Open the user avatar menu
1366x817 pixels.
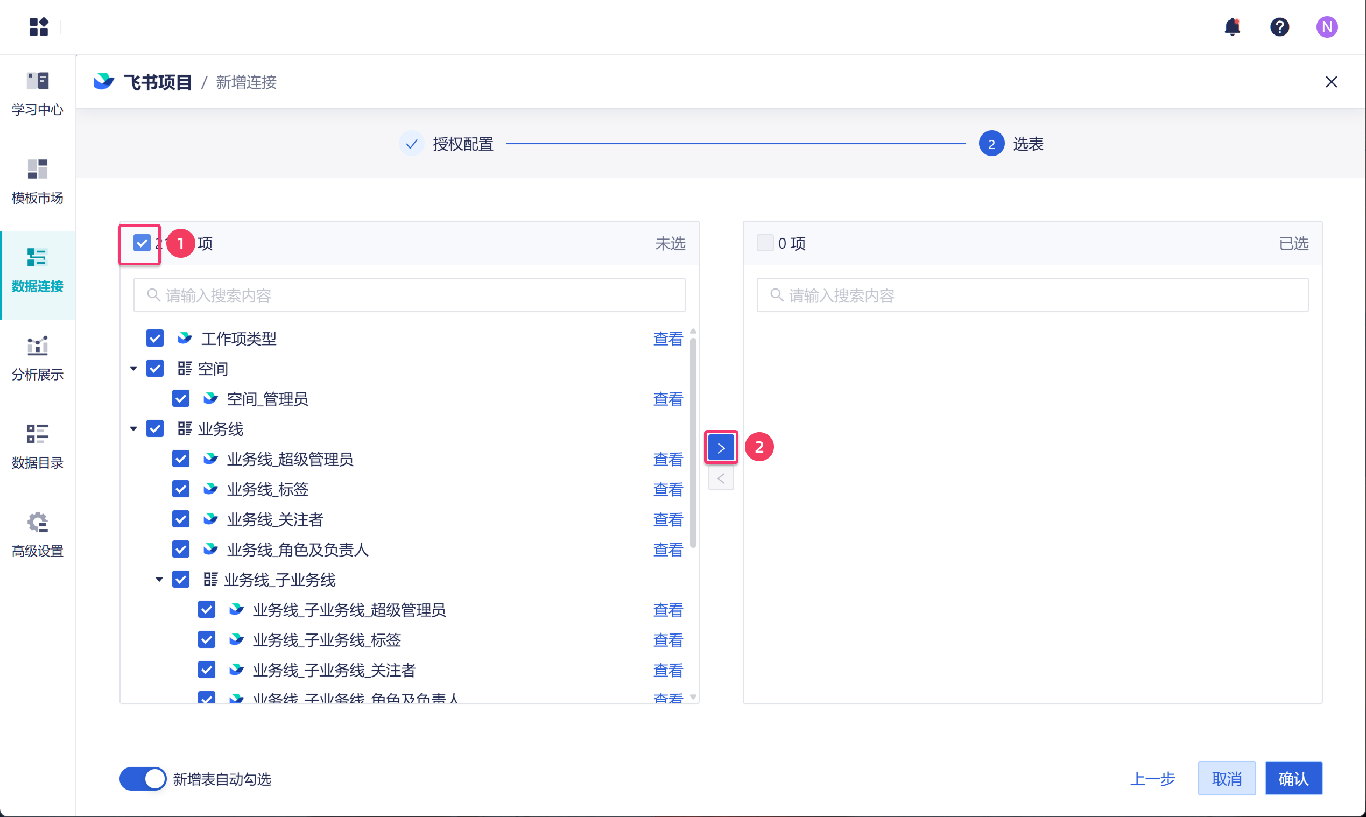click(1326, 26)
